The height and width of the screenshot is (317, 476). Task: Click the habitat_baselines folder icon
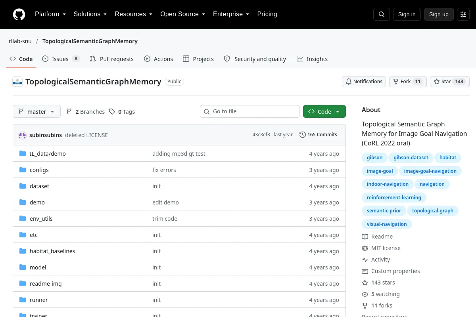(23, 251)
